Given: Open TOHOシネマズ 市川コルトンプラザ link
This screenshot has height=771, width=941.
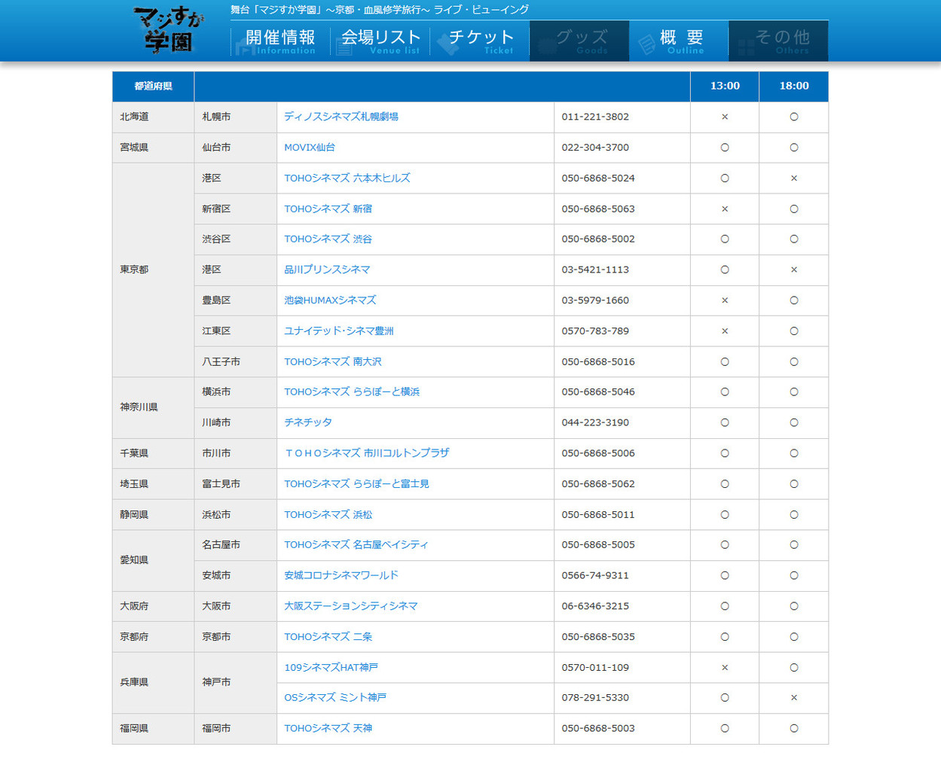Looking at the screenshot, I should click(x=367, y=453).
